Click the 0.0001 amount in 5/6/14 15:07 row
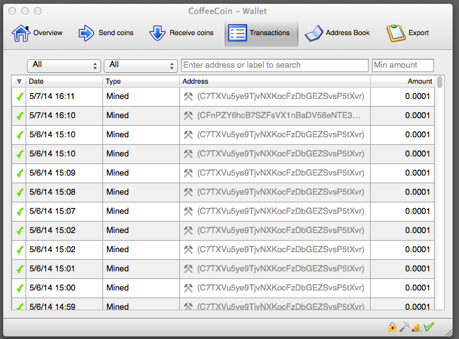Image resolution: width=459 pixels, height=339 pixels. click(417, 211)
